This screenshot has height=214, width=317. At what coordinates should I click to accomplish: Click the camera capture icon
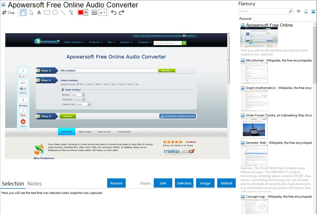click(298, 11)
